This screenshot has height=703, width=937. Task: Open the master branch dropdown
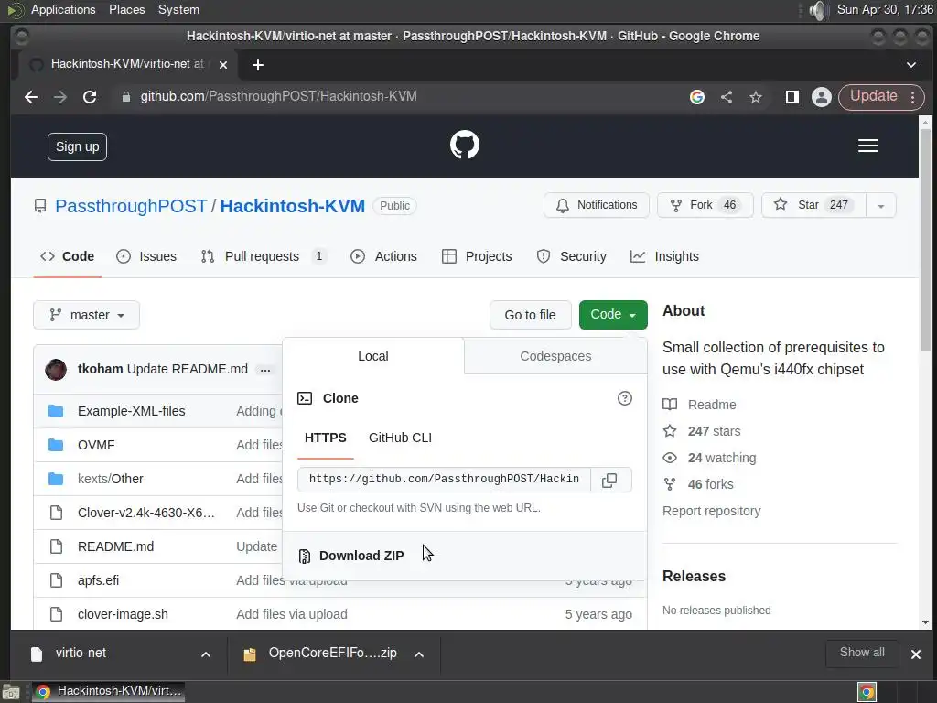pyautogui.click(x=87, y=315)
